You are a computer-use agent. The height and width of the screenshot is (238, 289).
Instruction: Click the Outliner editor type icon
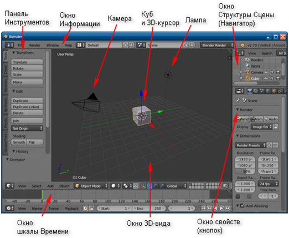pyautogui.click(x=240, y=53)
